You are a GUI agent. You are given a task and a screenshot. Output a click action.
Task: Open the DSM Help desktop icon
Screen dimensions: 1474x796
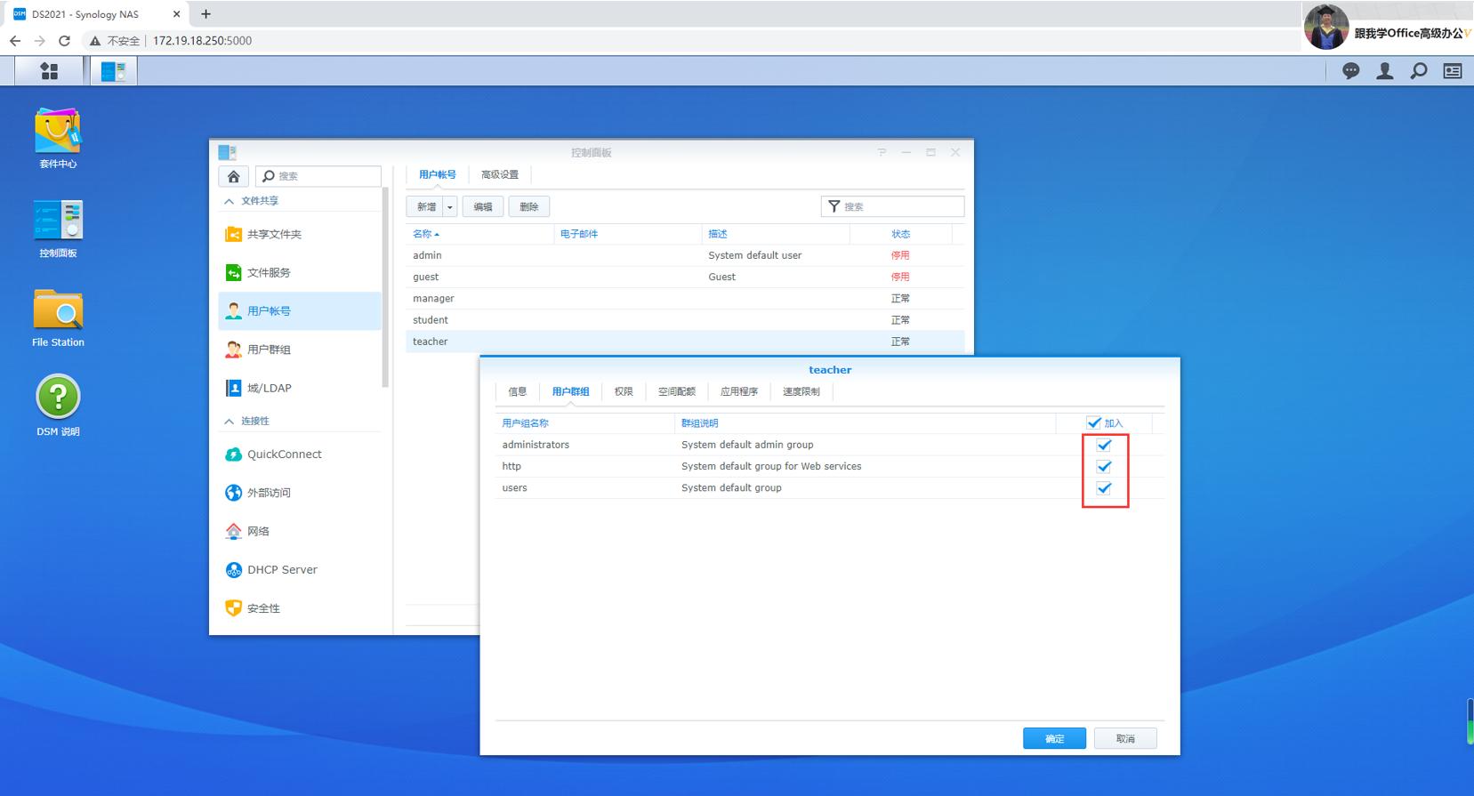tap(58, 398)
